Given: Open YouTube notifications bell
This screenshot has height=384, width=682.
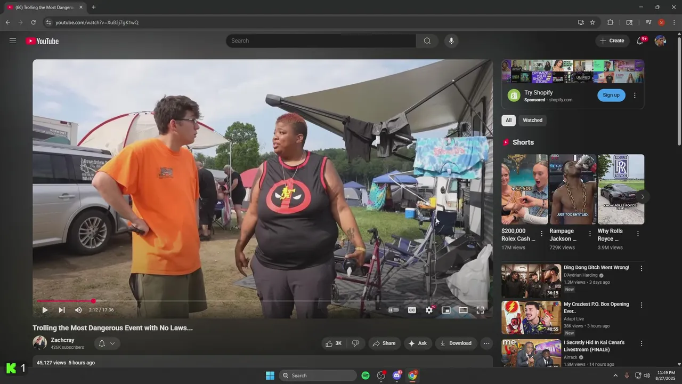Looking at the screenshot, I should pyautogui.click(x=640, y=41).
